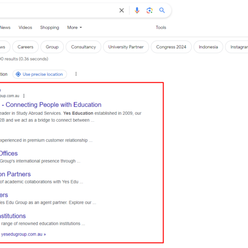Open the Offices sitelink
248x248 pixels.
[x=9, y=153]
